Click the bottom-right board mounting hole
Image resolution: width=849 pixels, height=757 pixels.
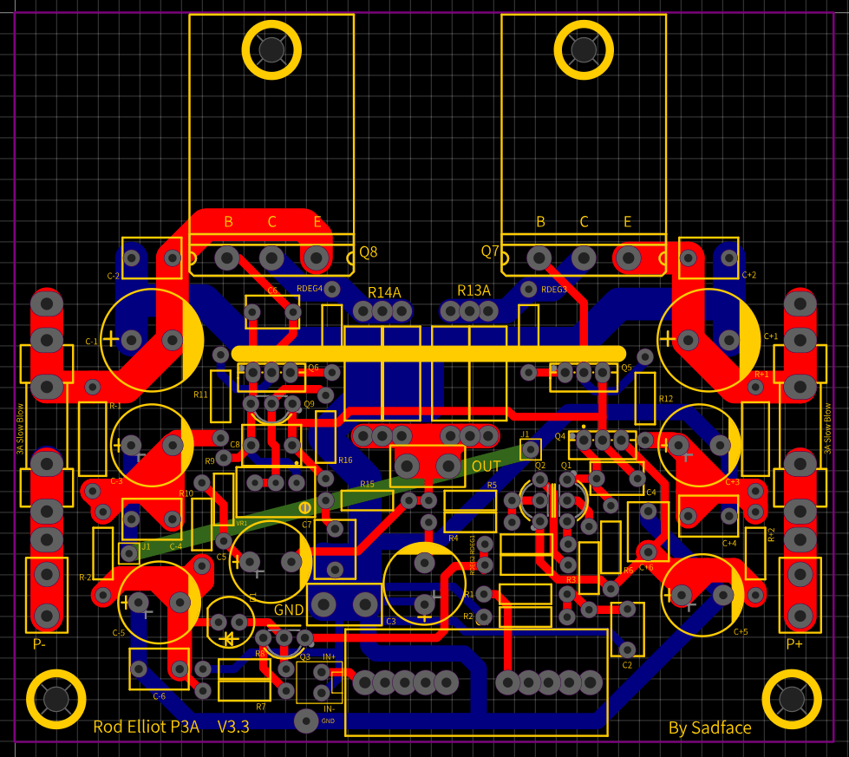point(792,699)
